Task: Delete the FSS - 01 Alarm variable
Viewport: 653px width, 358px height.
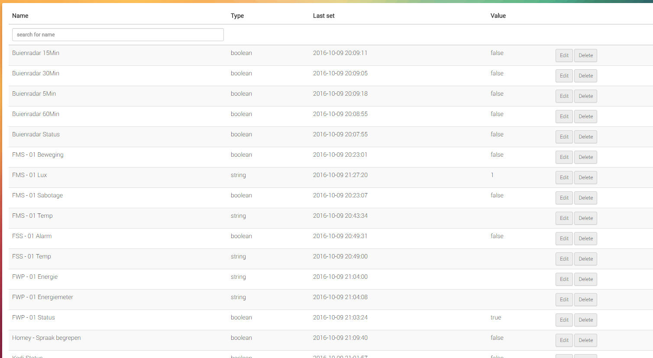Action: (586, 239)
